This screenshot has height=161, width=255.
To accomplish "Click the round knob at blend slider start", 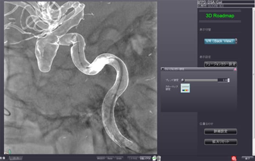I will [x=183, y=80].
